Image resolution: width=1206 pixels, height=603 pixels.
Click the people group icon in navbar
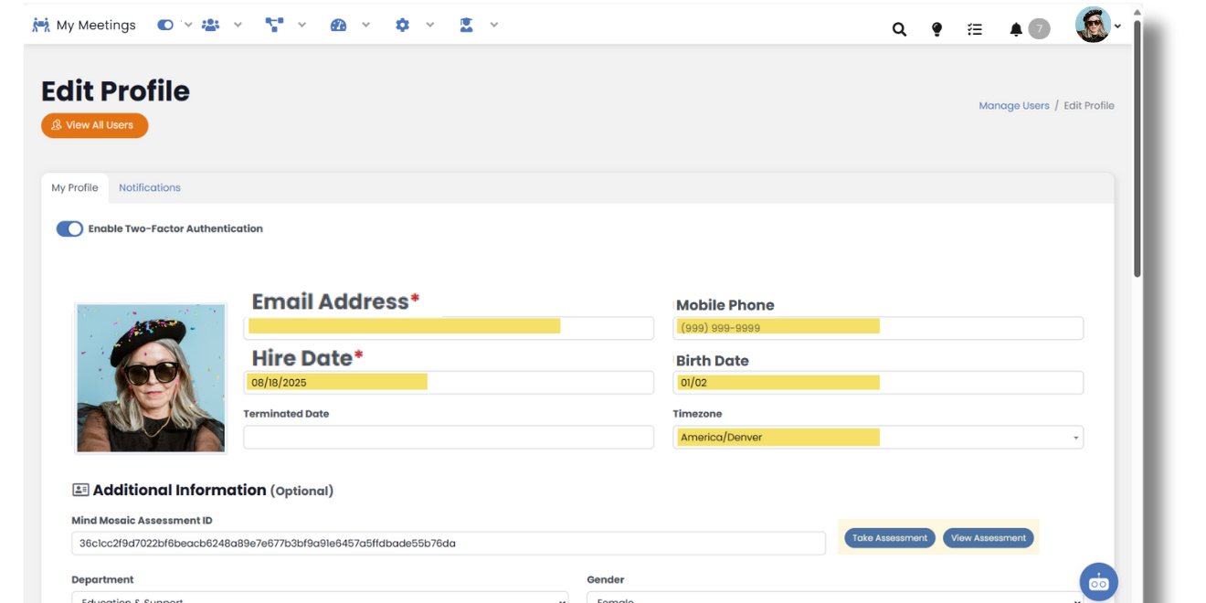[x=211, y=26]
